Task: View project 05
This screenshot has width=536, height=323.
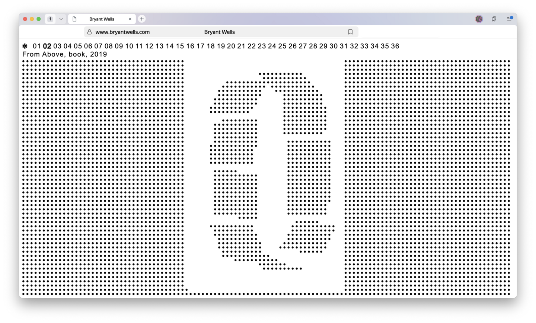Action: (x=78, y=46)
